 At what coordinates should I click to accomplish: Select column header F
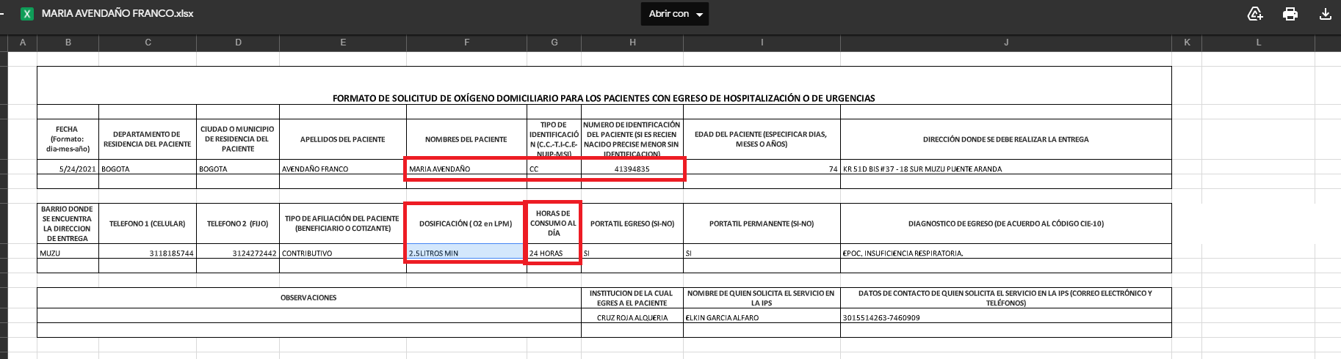(467, 42)
